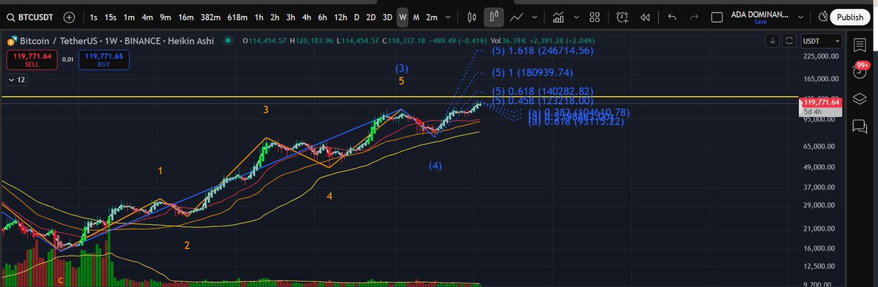Viewport: 878px width, 287px height.
Task: Click the blue BUY price button
Action: pos(104,60)
